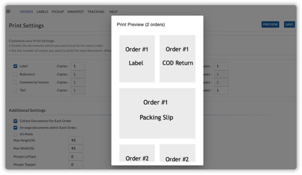
Task: Open the hamburger menu icon
Action: point(8,11)
